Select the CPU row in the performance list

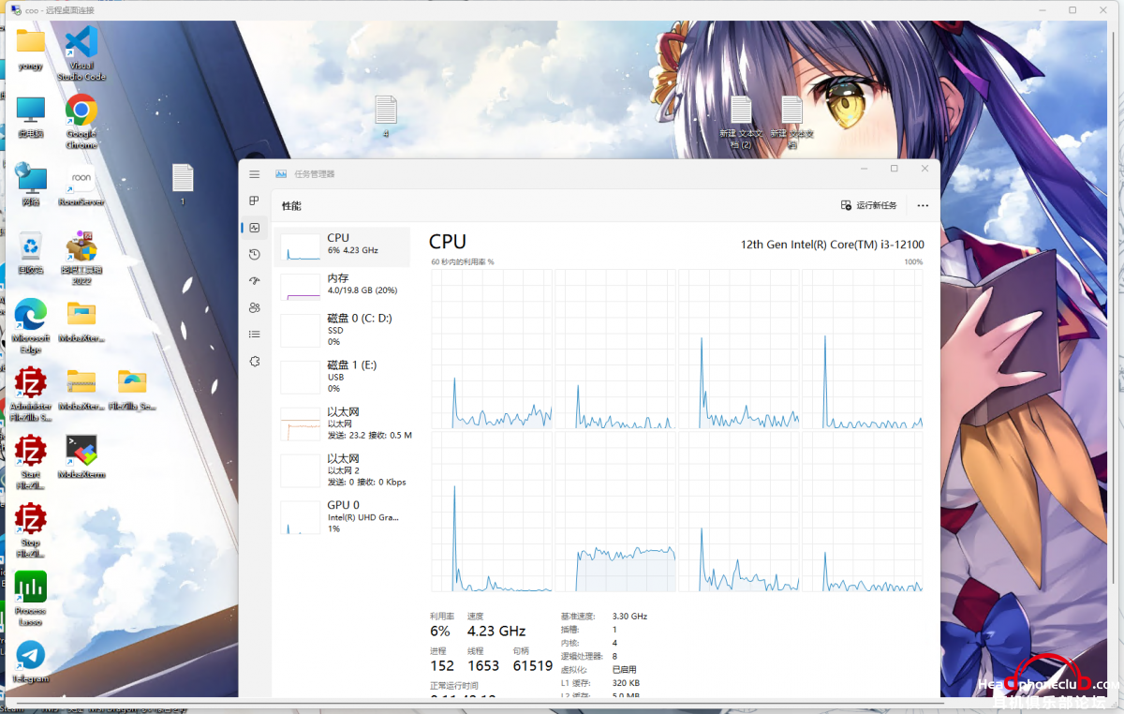342,246
